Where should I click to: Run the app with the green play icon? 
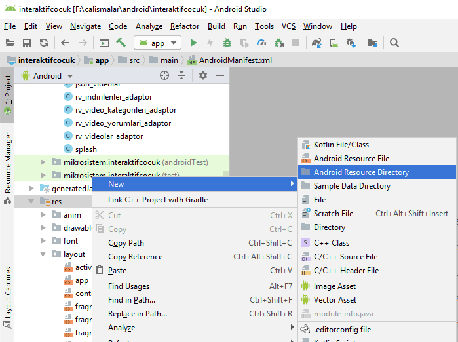pos(193,43)
